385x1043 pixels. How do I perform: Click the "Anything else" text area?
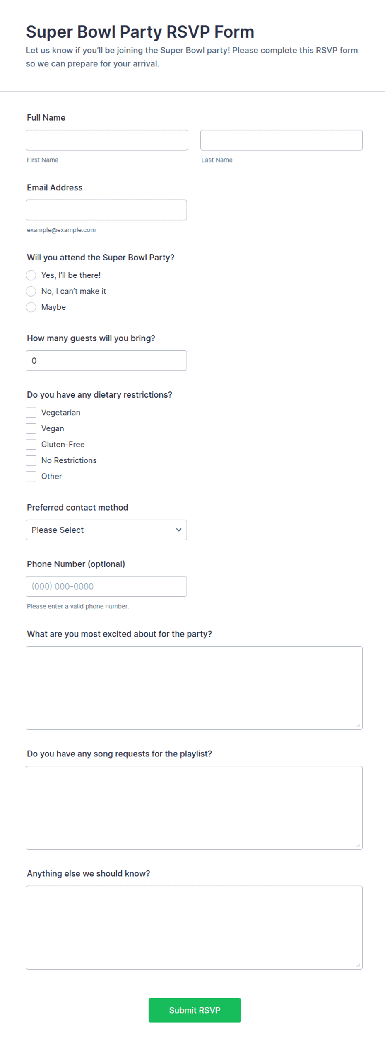pyautogui.click(x=194, y=928)
